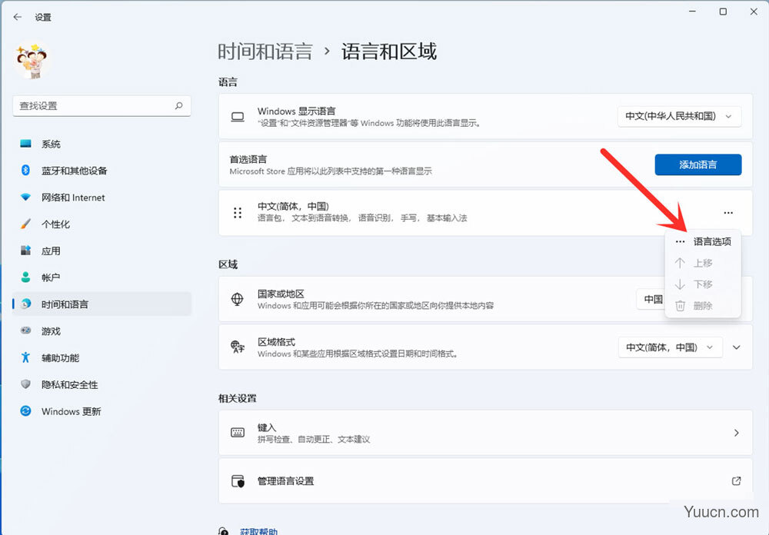Image resolution: width=769 pixels, height=535 pixels.
Task: Open the 键入 typing settings row
Action: pos(485,433)
